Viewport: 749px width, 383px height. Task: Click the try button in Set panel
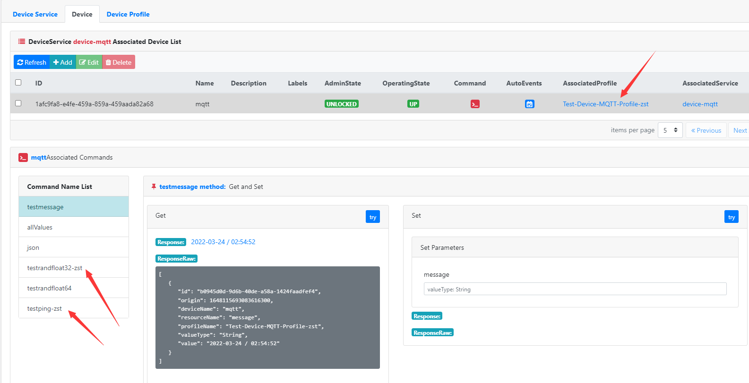click(732, 217)
